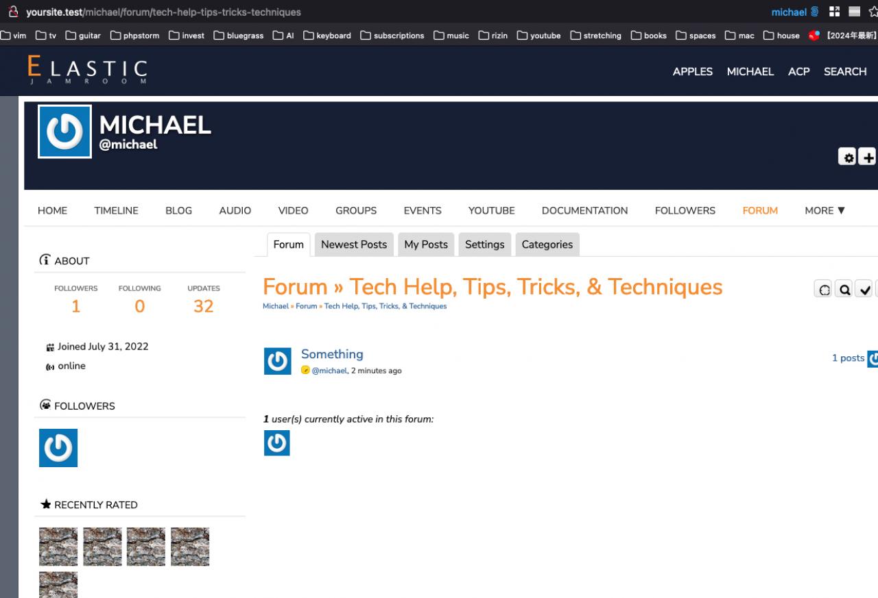
Task: Click the 1 posts link
Action: 848,358
